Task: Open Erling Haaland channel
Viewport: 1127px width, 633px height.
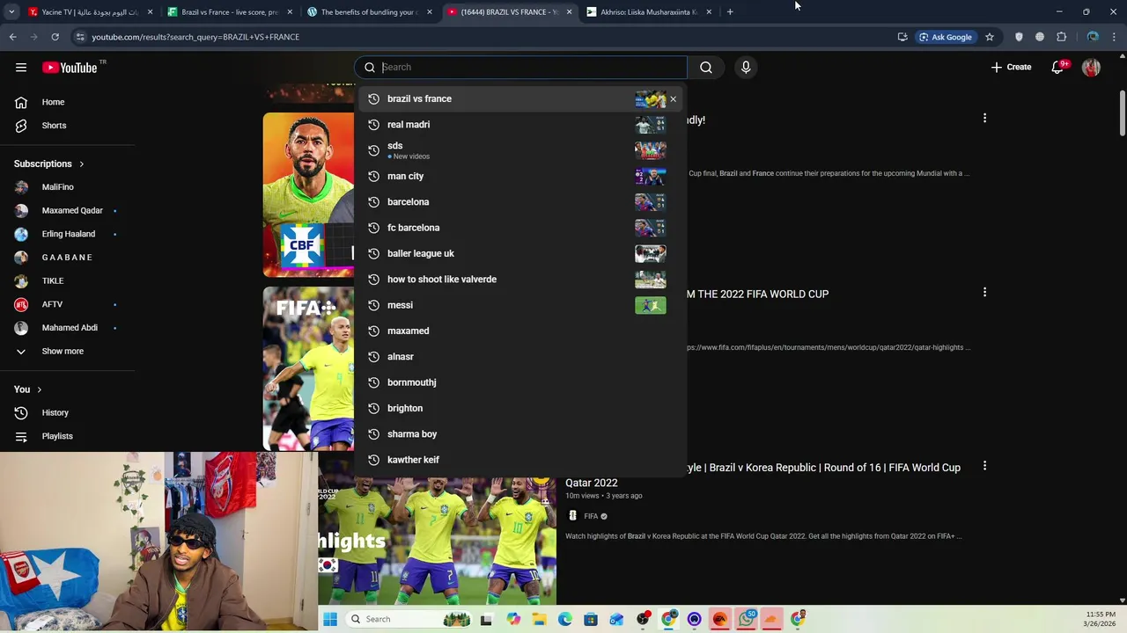Action: (68, 234)
